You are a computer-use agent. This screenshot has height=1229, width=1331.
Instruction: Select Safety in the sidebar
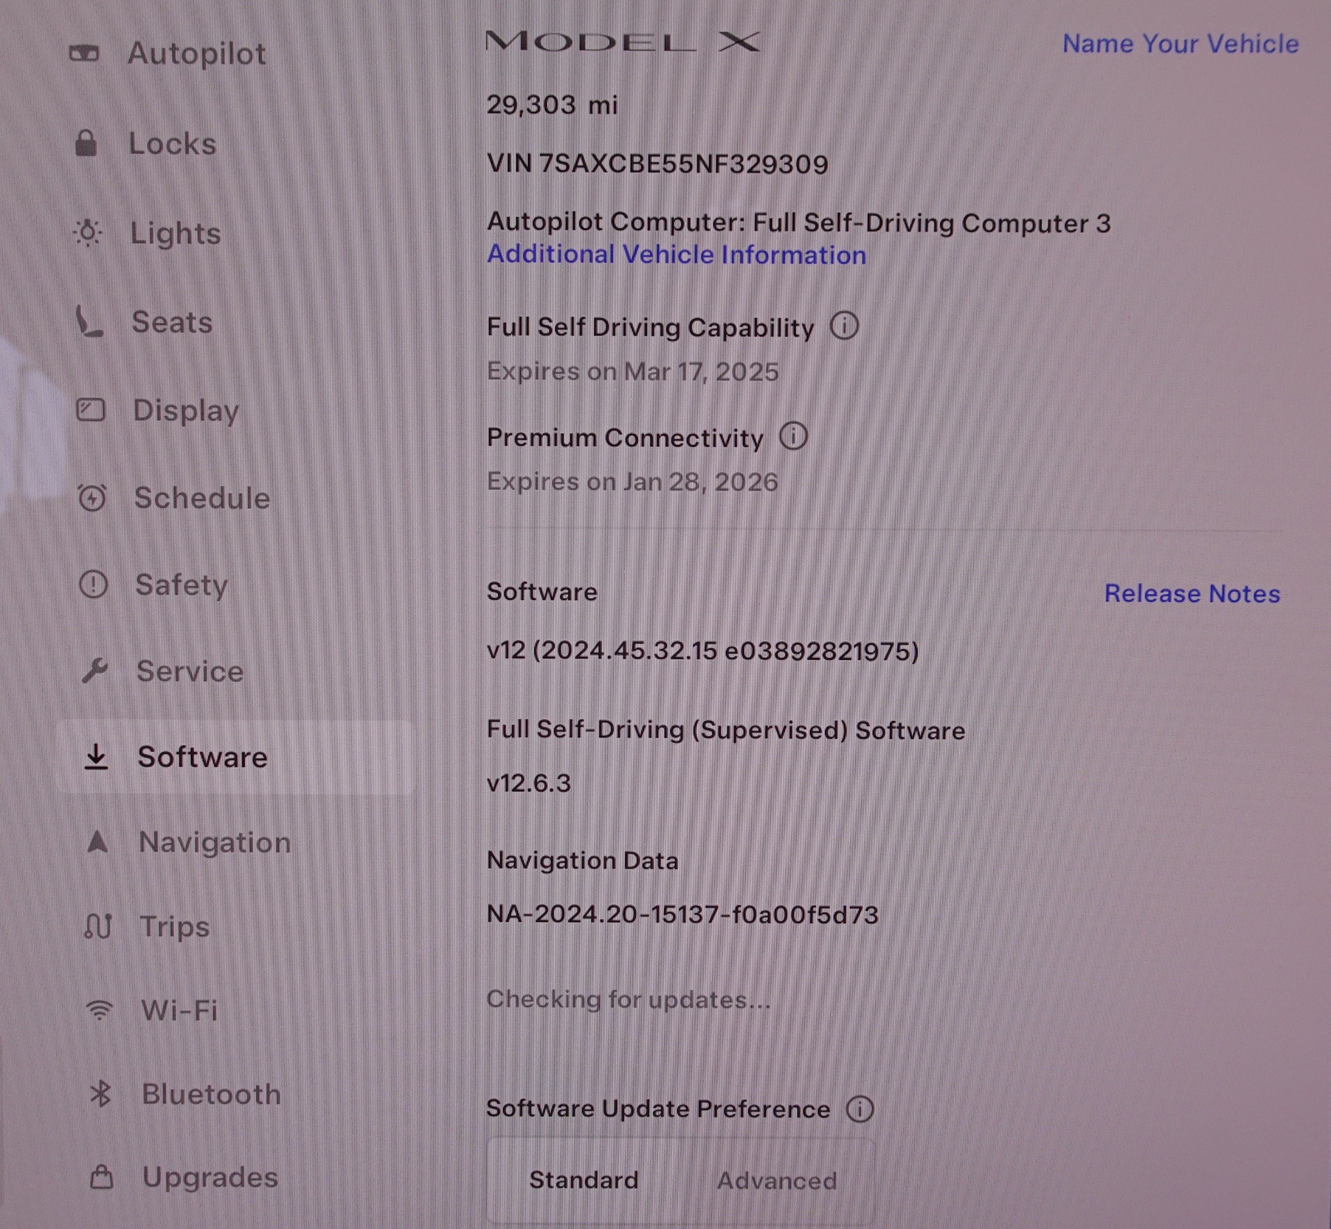(181, 585)
